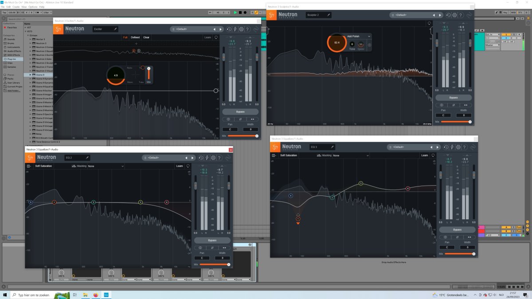Click the reset icon beside Learn in Exciter
Screen dimensions: 532x299
(216, 37)
